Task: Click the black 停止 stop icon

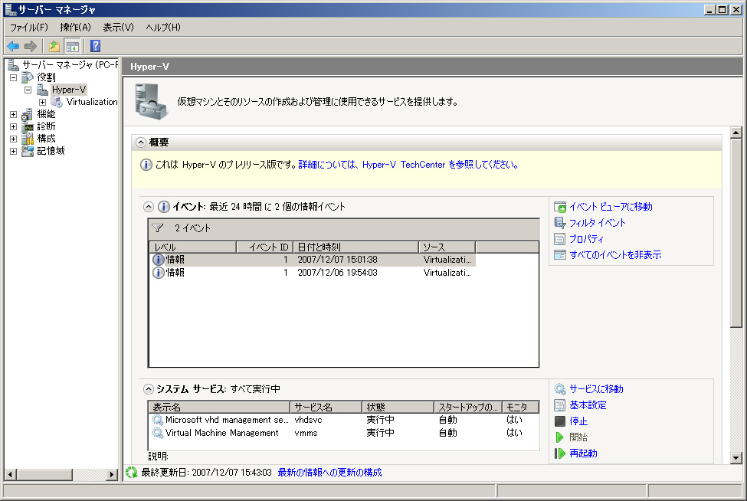Action: point(560,421)
